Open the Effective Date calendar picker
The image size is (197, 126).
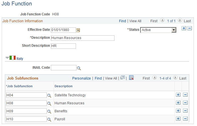[79, 30]
